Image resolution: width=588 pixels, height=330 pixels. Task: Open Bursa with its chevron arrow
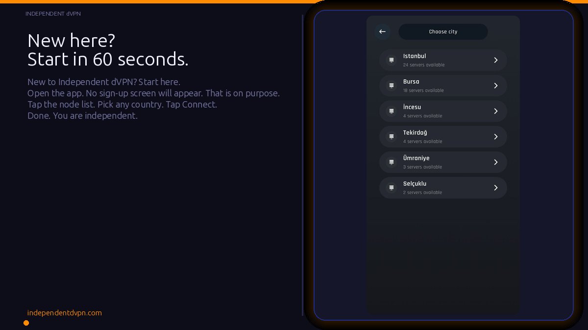496,86
